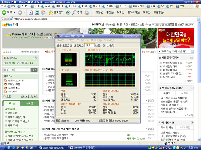This screenshot has width=201, height=150.
Task: Click the 쪽지 0통 link
Action: tap(9, 63)
